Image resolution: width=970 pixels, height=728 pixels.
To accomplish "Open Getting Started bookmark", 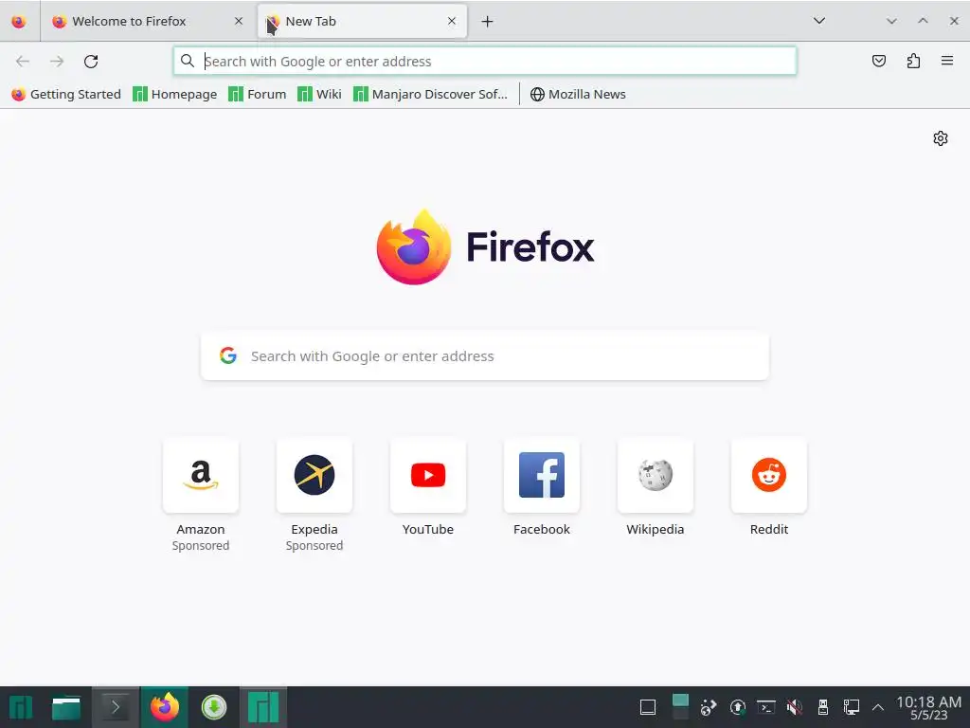I will point(66,94).
